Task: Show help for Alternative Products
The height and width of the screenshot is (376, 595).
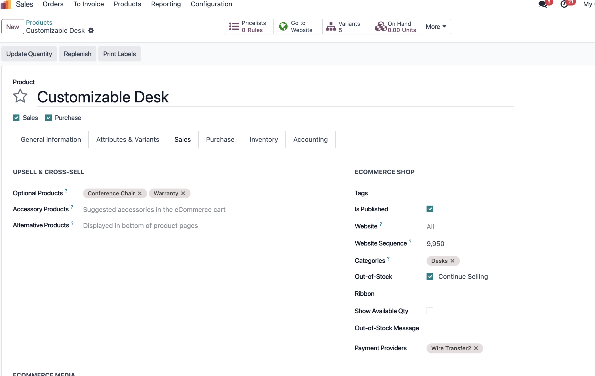Action: click(72, 223)
